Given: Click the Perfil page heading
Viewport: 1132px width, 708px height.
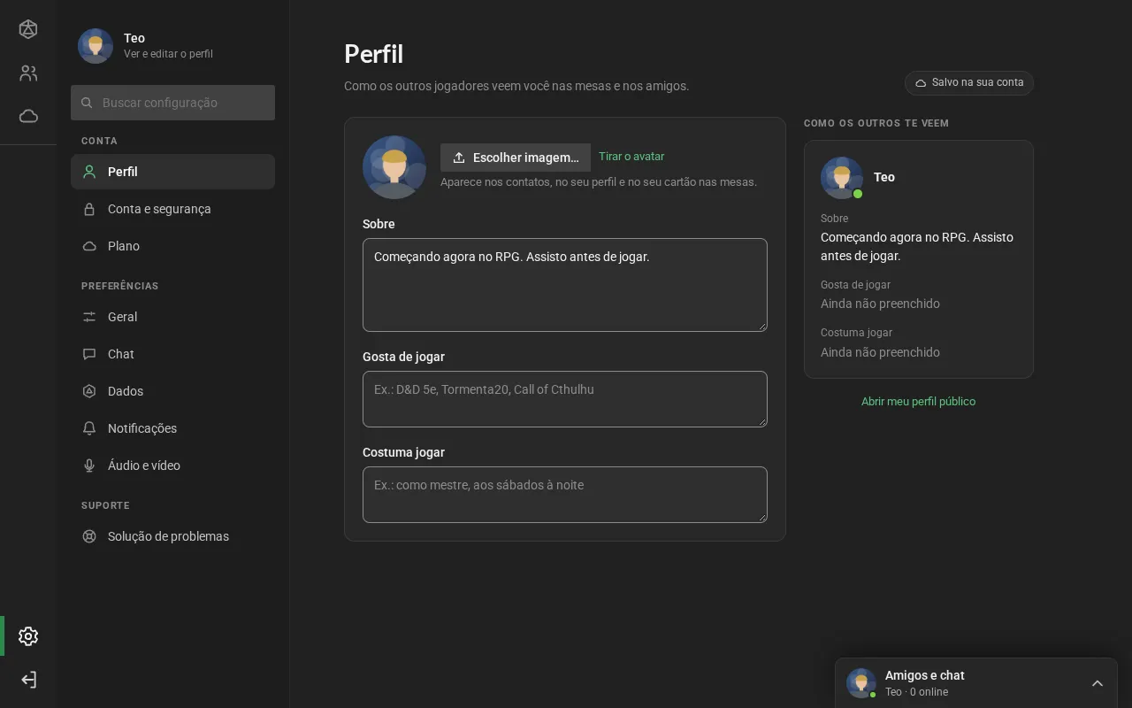Looking at the screenshot, I should click(x=374, y=54).
